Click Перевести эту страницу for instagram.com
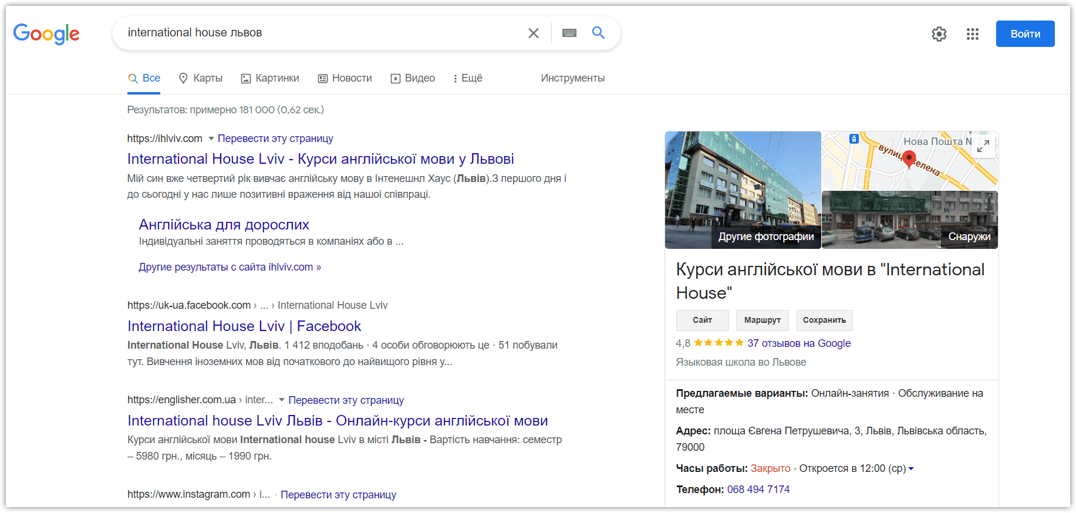 [338, 495]
